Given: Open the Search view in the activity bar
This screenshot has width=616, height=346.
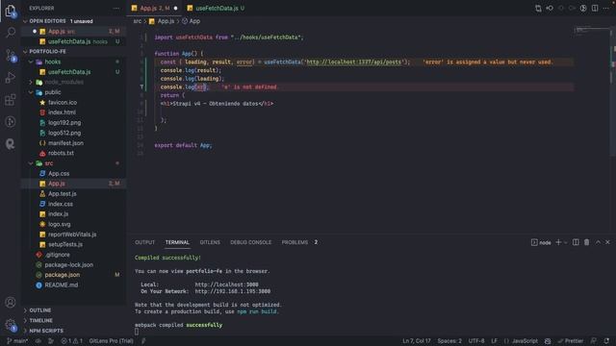Looking at the screenshot, I should point(11,33).
